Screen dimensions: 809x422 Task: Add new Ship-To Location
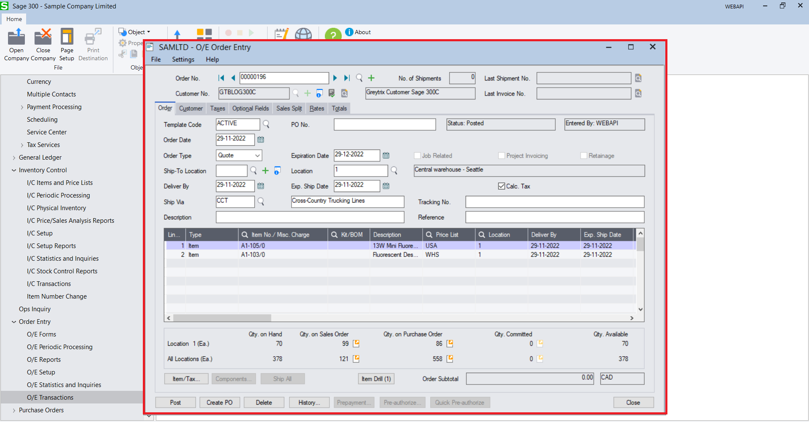(x=265, y=171)
